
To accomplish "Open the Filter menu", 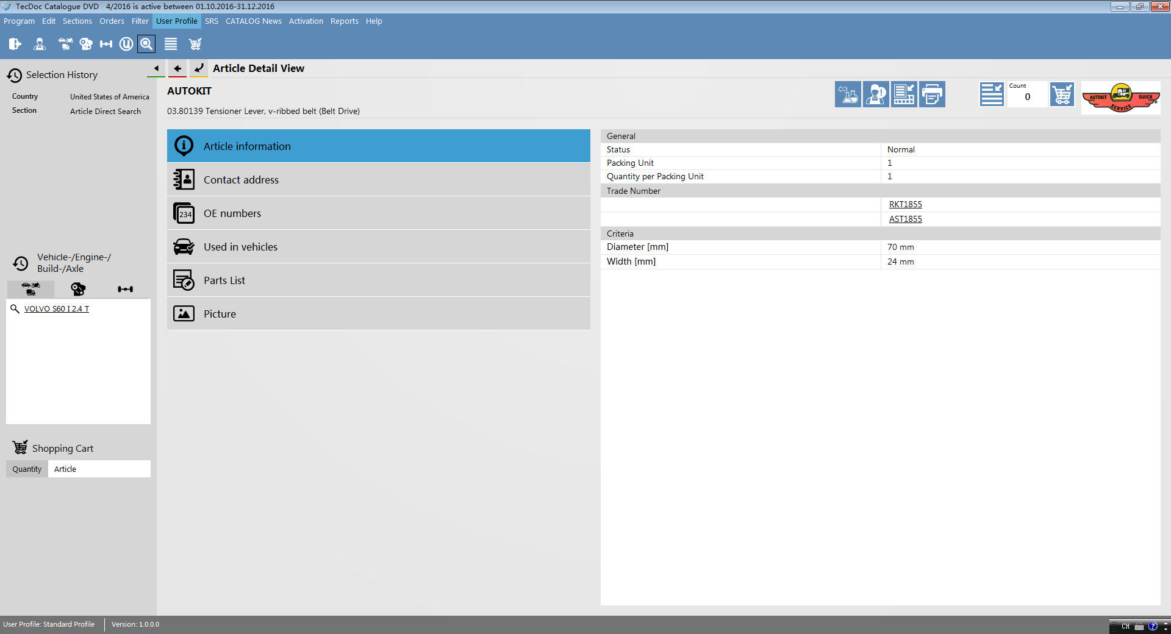I will 140,21.
